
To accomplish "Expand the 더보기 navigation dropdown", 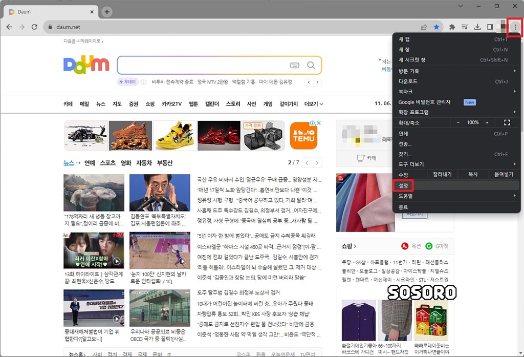I will 314,104.
